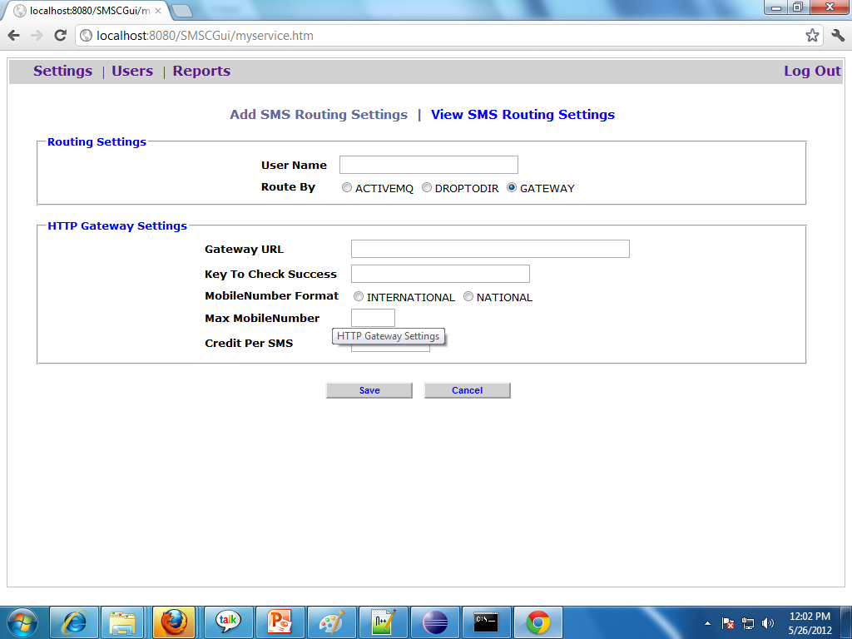852x639 pixels.
Task: Click into the Gateway URL field
Action: (x=490, y=249)
